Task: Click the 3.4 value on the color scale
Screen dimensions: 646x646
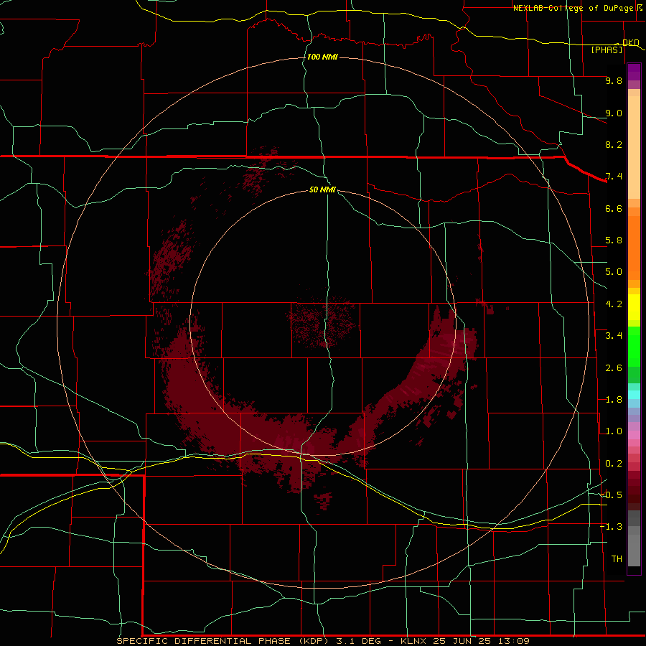Action: point(614,336)
